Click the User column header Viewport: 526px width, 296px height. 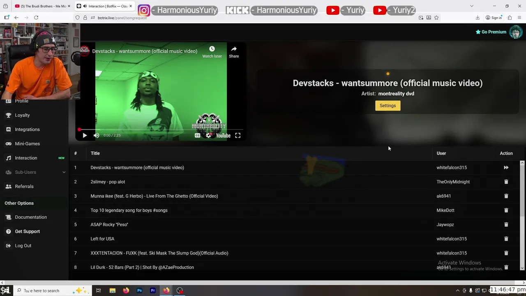tap(441, 153)
